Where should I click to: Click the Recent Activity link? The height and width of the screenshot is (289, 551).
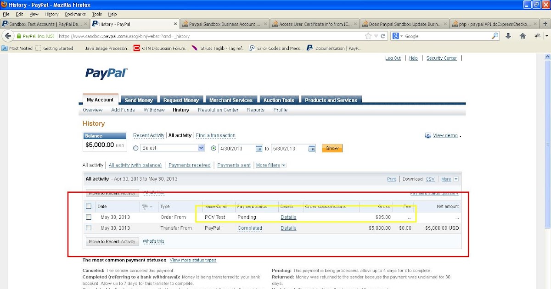point(149,136)
